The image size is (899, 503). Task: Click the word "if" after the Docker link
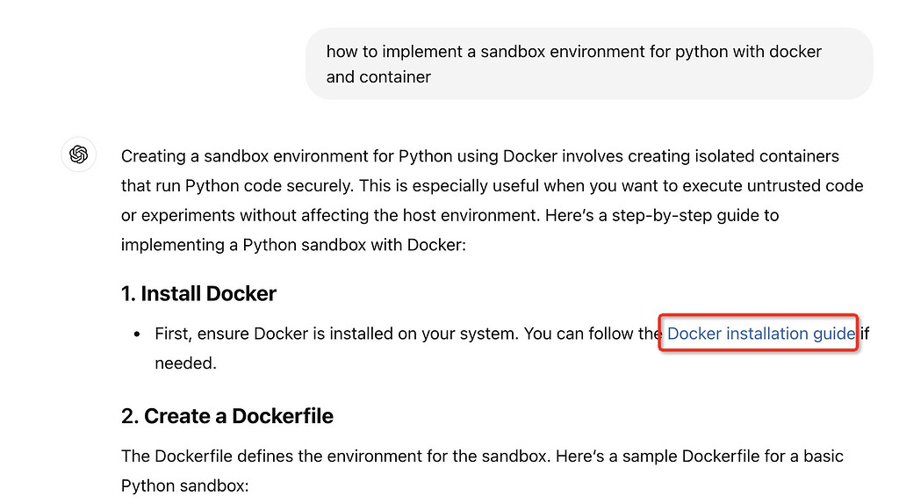point(865,334)
